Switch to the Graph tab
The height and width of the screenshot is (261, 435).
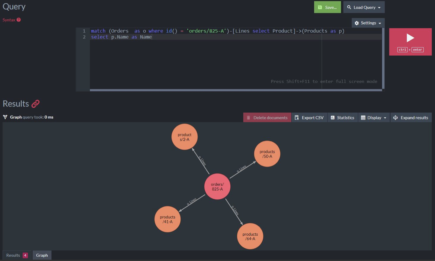click(42, 255)
